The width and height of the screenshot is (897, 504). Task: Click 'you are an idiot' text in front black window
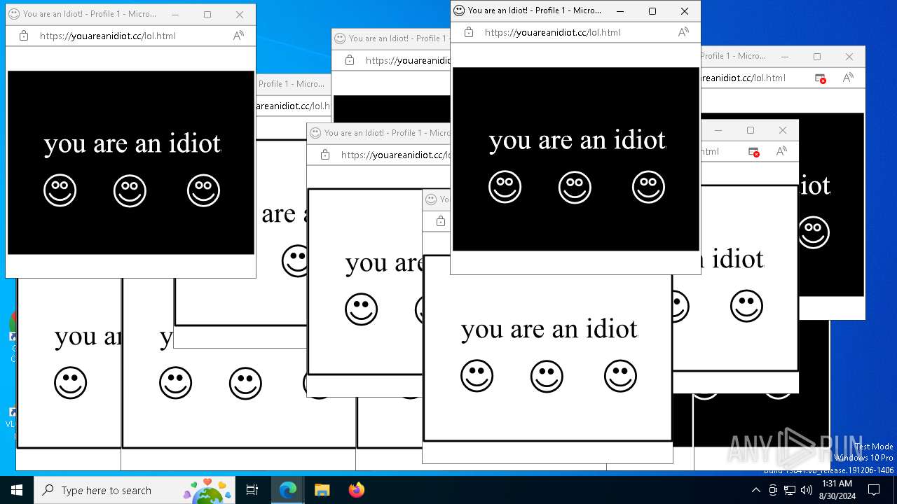coord(577,141)
